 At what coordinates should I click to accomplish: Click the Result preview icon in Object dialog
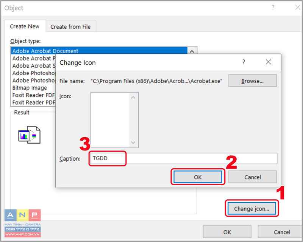pos(30,135)
